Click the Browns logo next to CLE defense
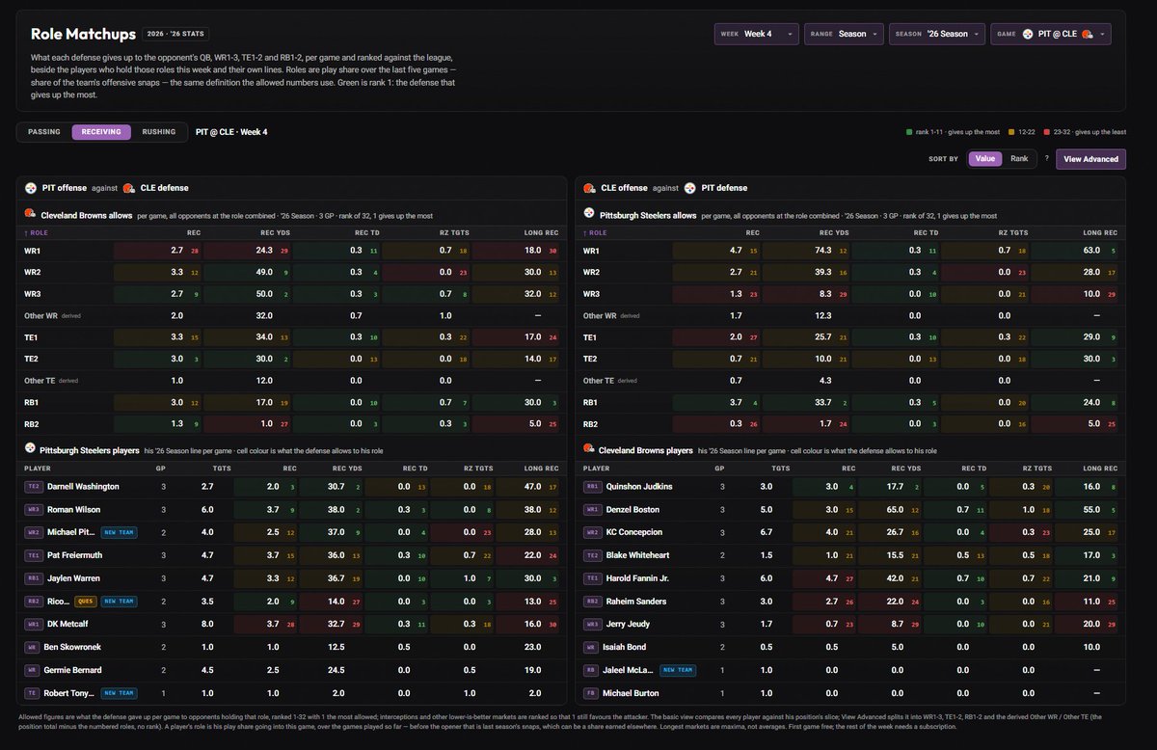This screenshot has width=1157, height=750. point(128,188)
